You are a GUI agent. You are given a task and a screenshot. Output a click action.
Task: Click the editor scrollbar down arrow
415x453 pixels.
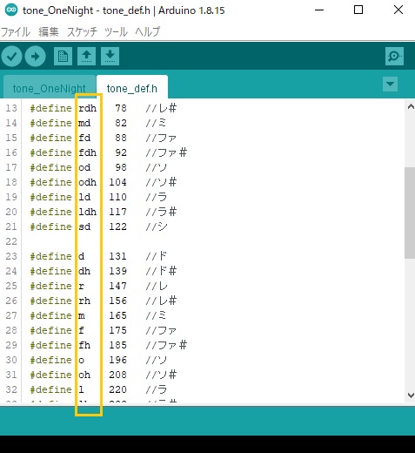[411, 396]
